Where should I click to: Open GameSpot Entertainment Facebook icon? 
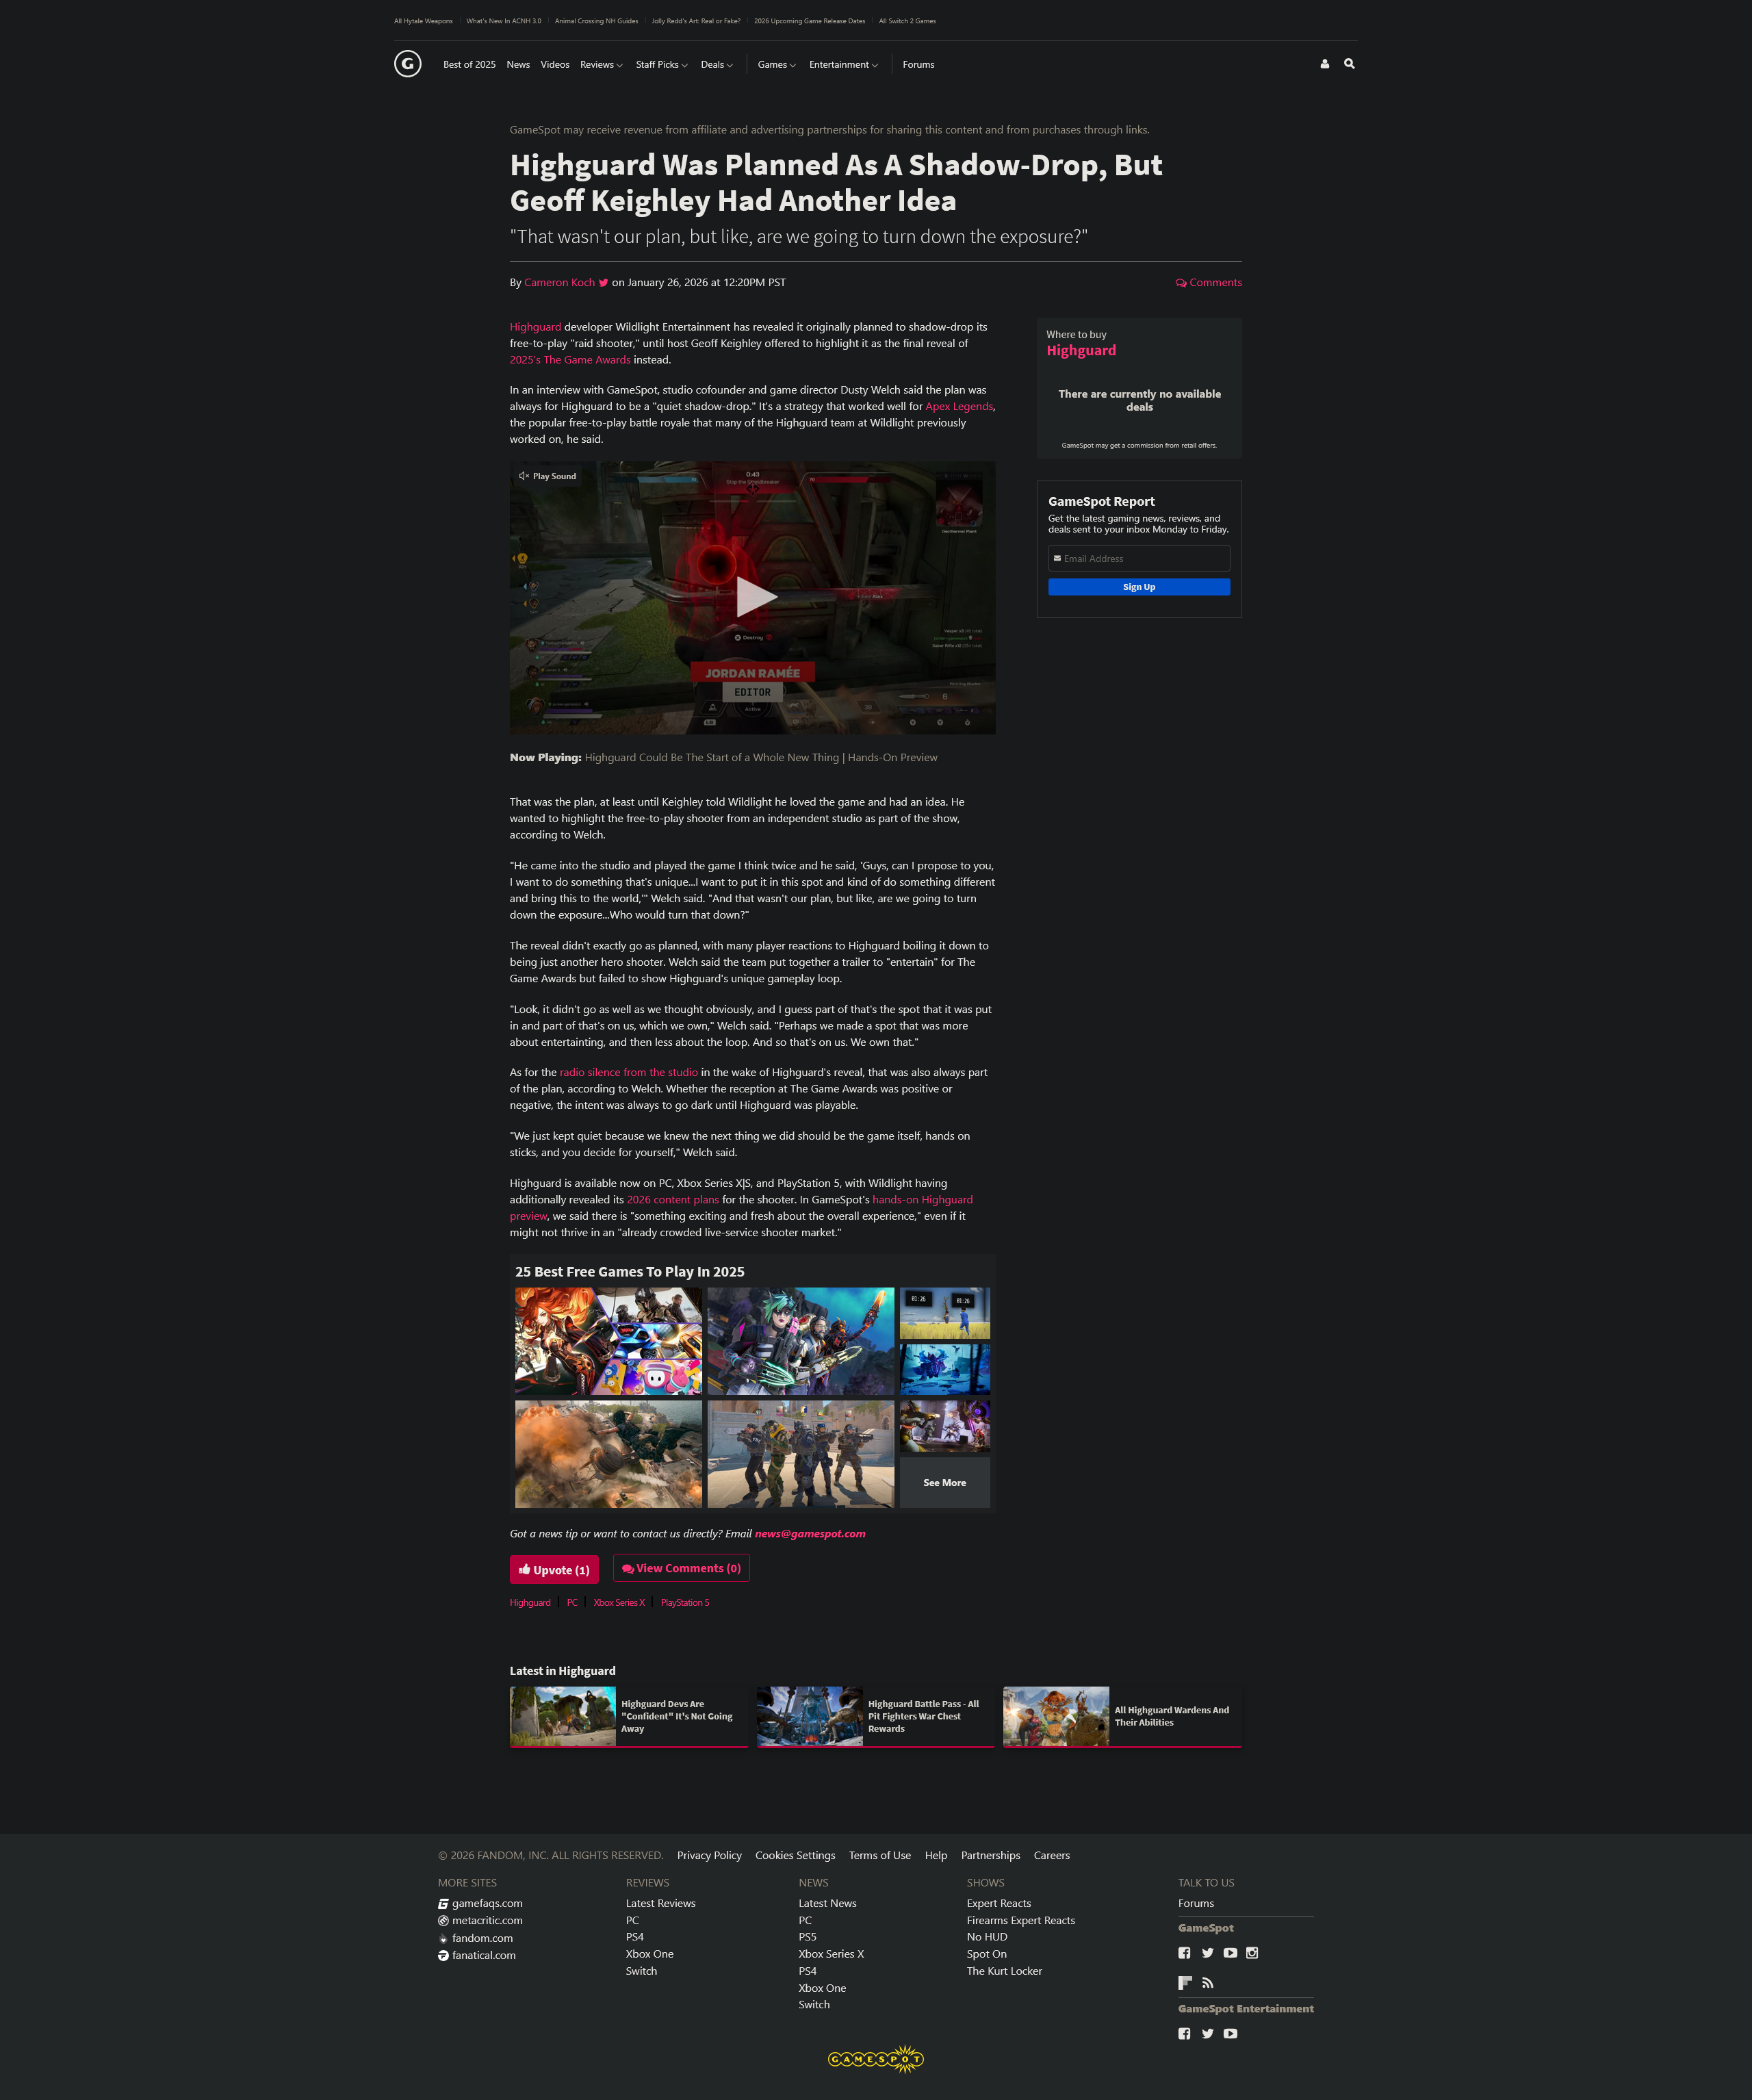click(1184, 2034)
